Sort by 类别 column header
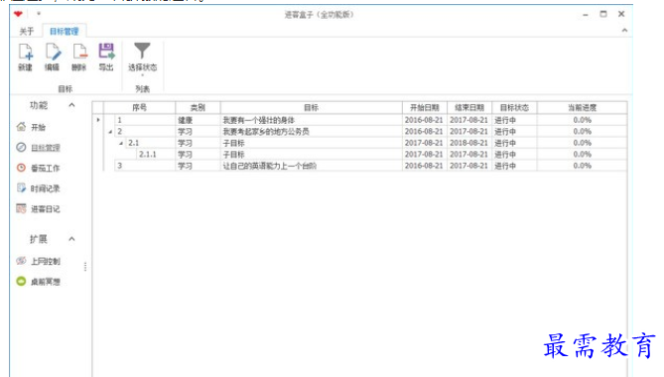This screenshot has width=664, height=377. (x=198, y=107)
